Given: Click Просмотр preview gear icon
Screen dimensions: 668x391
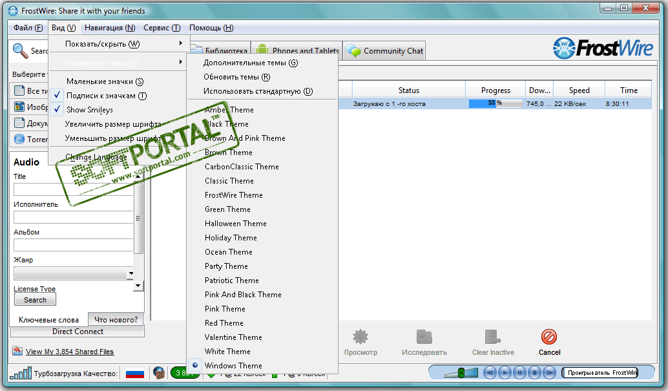Looking at the screenshot, I should 360,337.
